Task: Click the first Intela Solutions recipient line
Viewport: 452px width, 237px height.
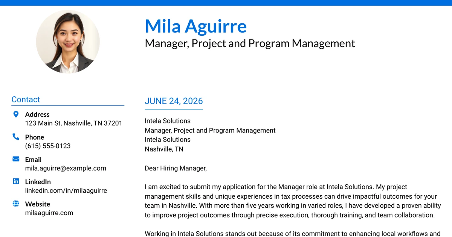Action: tap(168, 121)
